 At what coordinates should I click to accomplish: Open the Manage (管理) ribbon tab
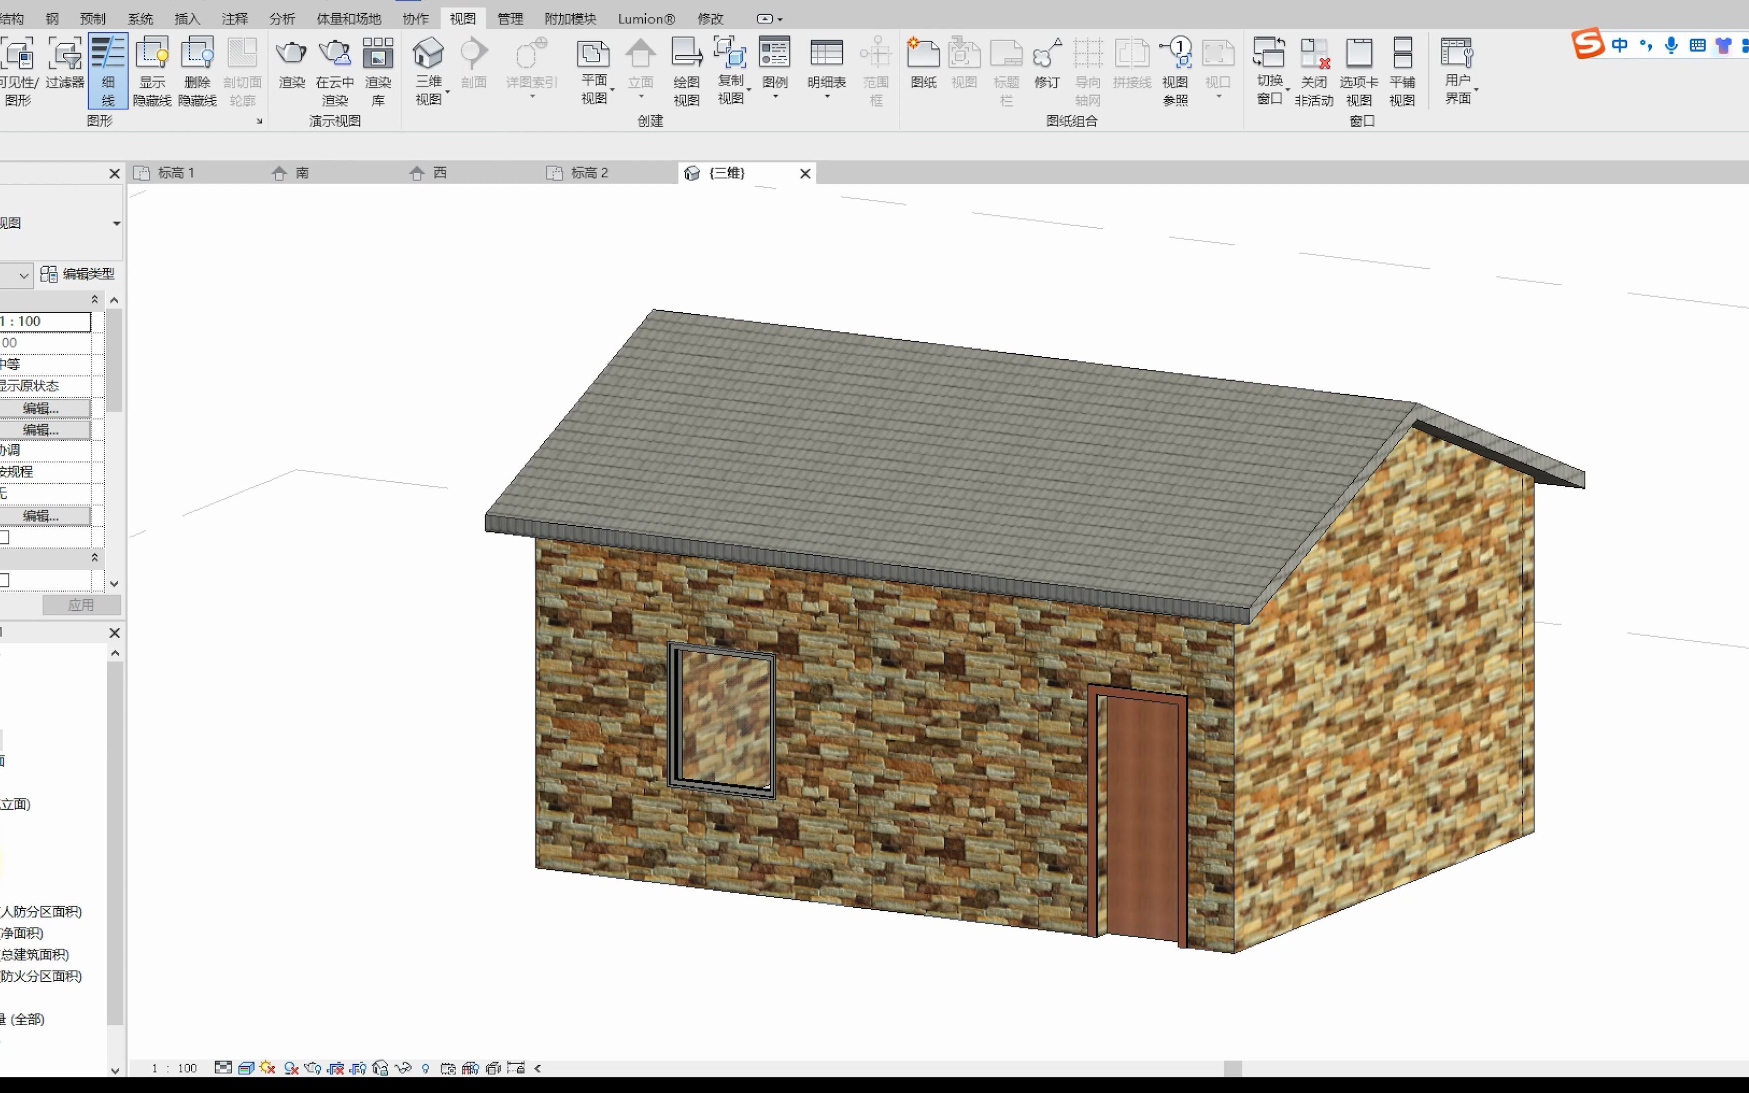pyautogui.click(x=510, y=19)
